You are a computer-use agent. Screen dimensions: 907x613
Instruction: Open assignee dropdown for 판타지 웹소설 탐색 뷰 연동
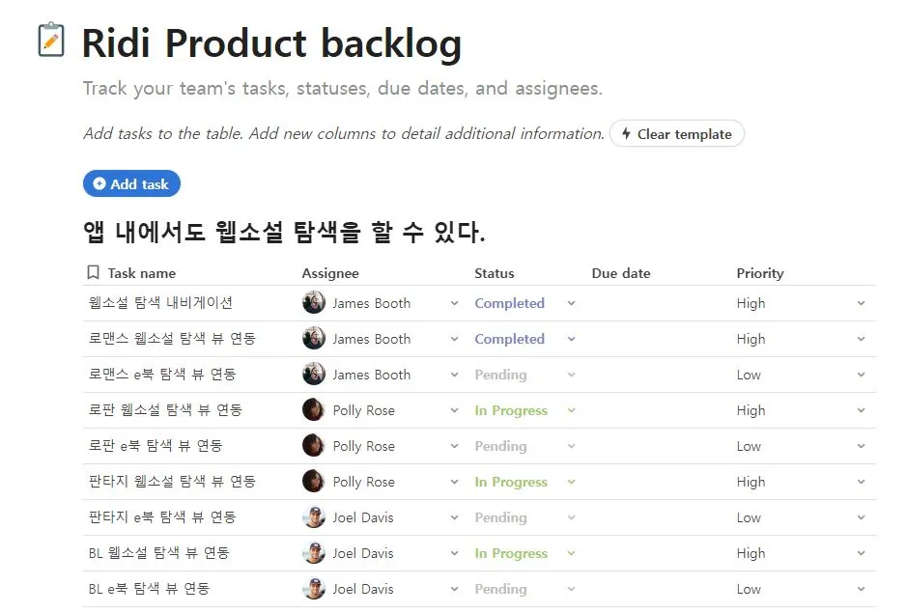[x=455, y=482]
